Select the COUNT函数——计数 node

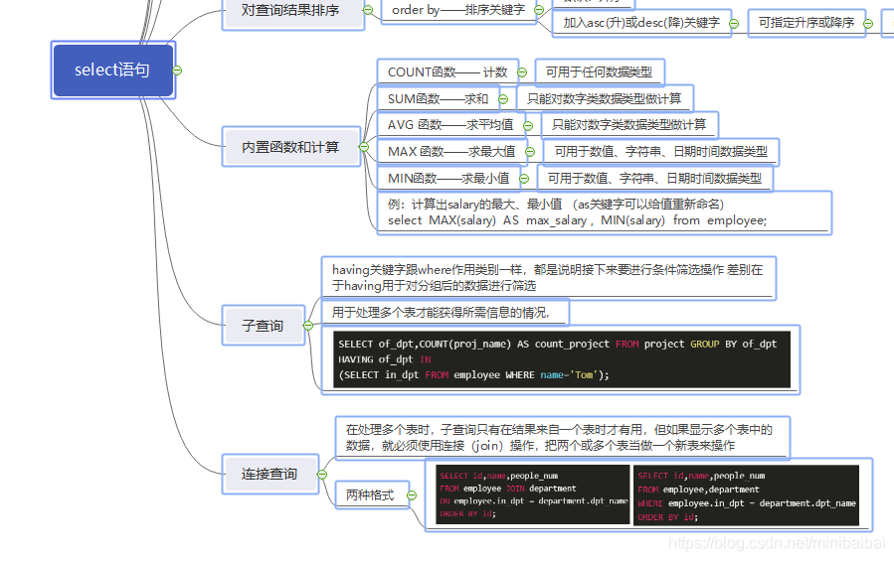pos(447,72)
